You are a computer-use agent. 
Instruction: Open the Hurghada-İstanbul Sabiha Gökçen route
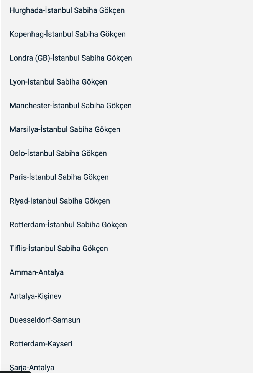tap(67, 10)
